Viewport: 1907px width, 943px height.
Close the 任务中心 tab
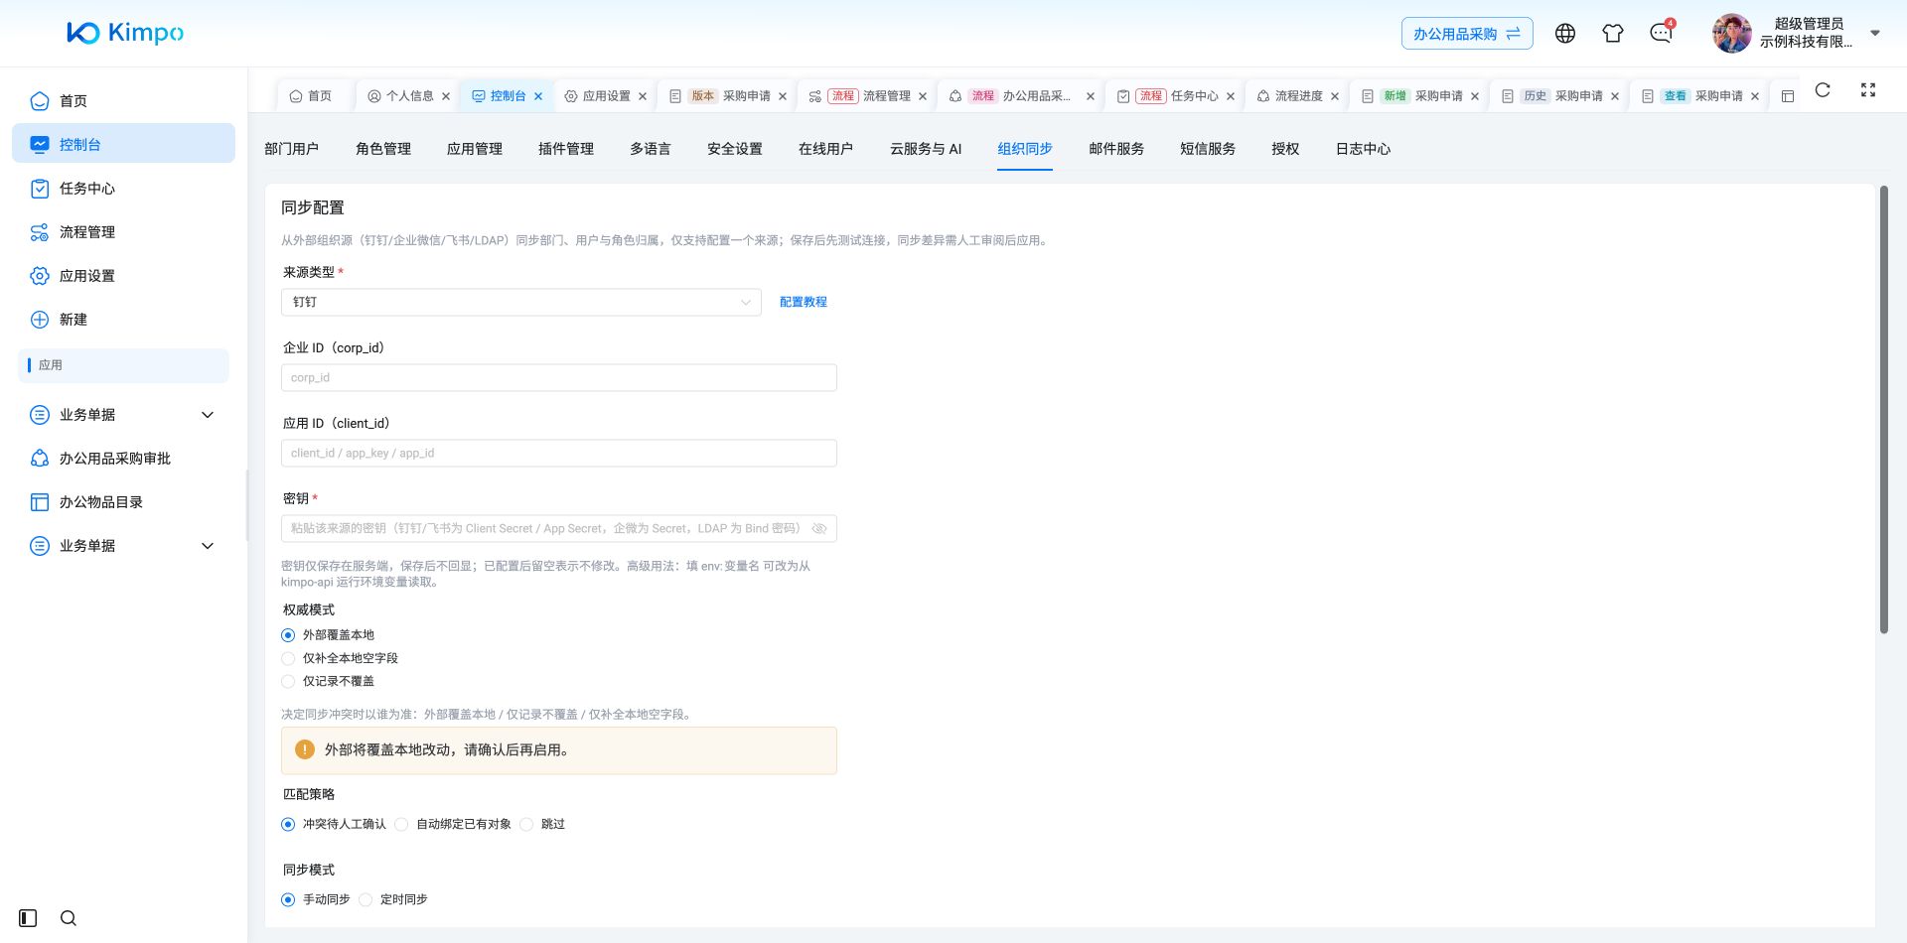click(1231, 96)
